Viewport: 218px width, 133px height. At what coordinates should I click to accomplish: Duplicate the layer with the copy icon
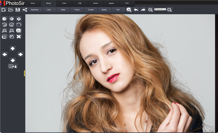[12, 37]
